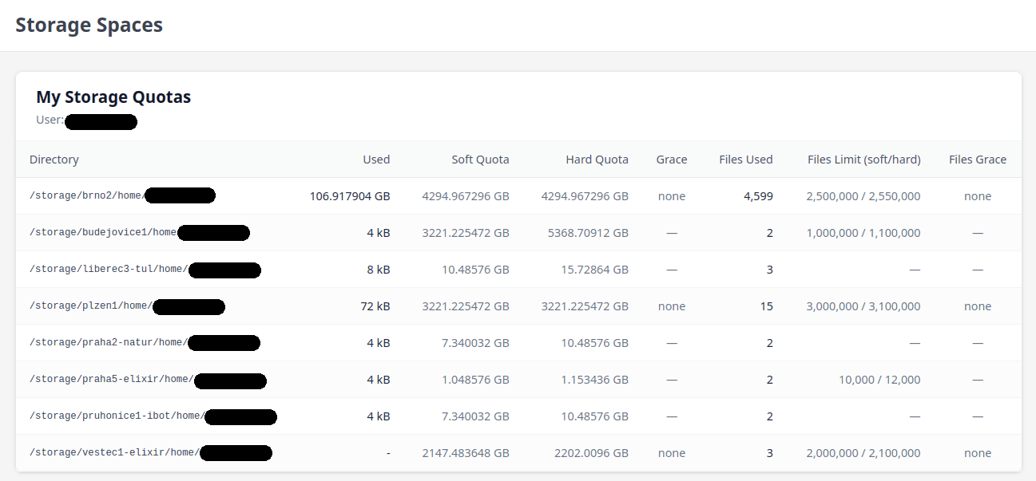Select the /storage/pruhonice1-ibot/home/ directory path
The image size is (1036, 481).
117,416
